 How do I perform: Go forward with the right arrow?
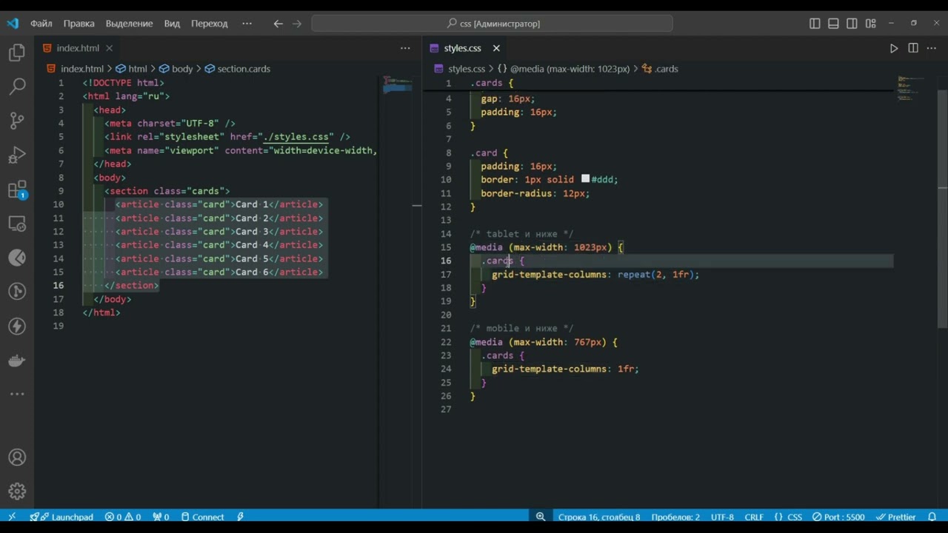tap(297, 24)
